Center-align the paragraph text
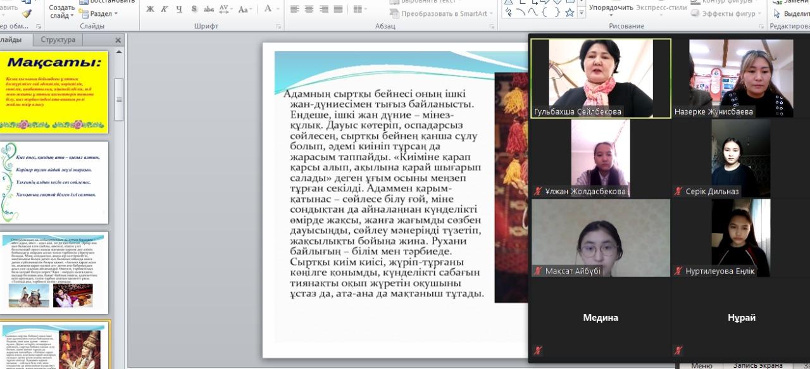Viewport: 810px width, 369px height. pos(309,9)
